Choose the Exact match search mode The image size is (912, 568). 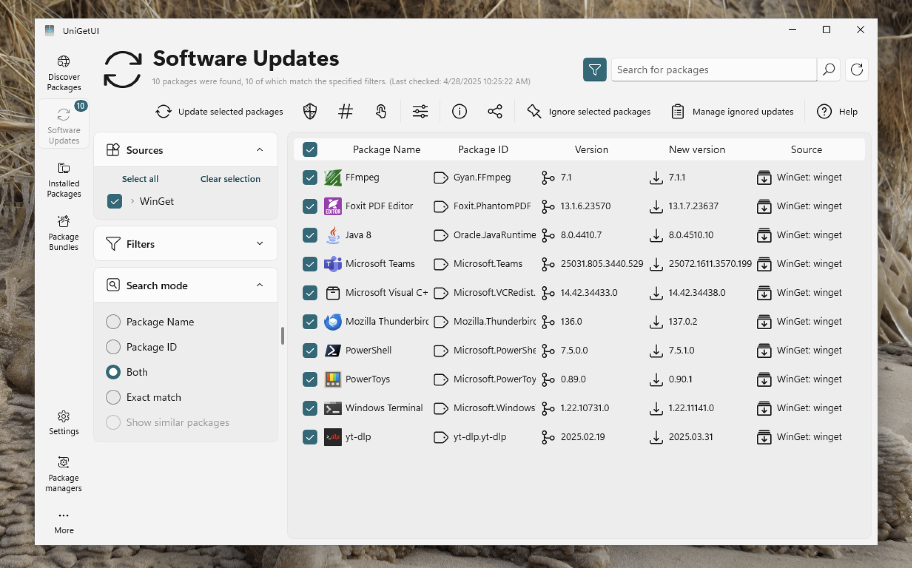tap(113, 397)
